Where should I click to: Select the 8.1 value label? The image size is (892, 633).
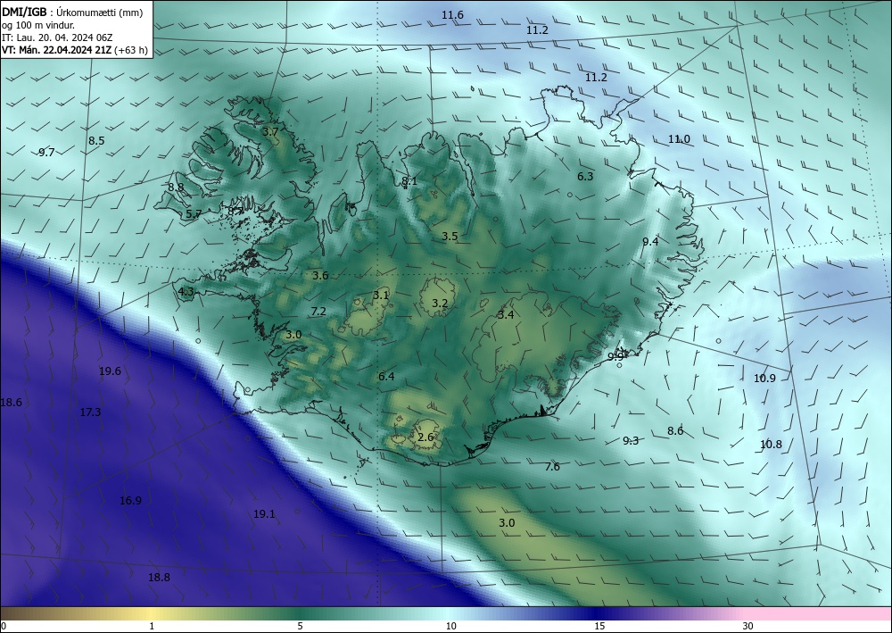(x=409, y=181)
